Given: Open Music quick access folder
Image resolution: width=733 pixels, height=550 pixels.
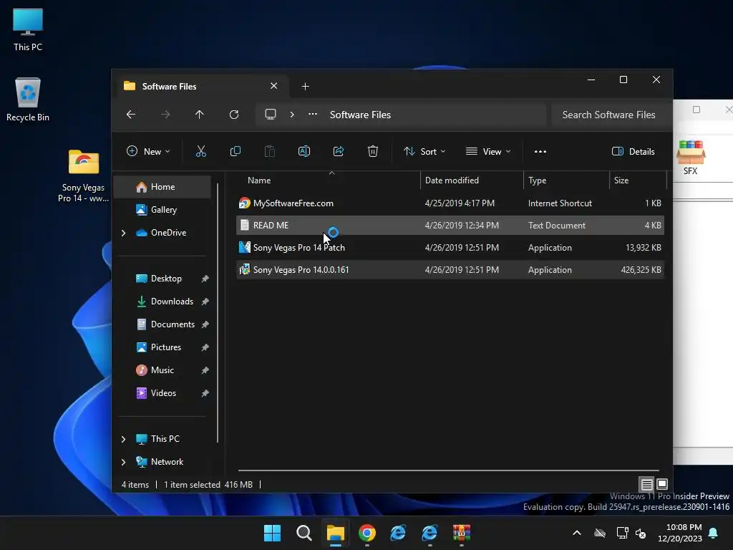Looking at the screenshot, I should pos(162,370).
